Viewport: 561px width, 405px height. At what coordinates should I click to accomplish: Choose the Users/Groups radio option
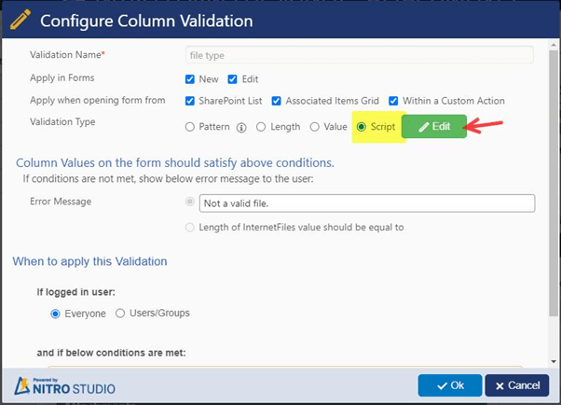click(x=120, y=314)
